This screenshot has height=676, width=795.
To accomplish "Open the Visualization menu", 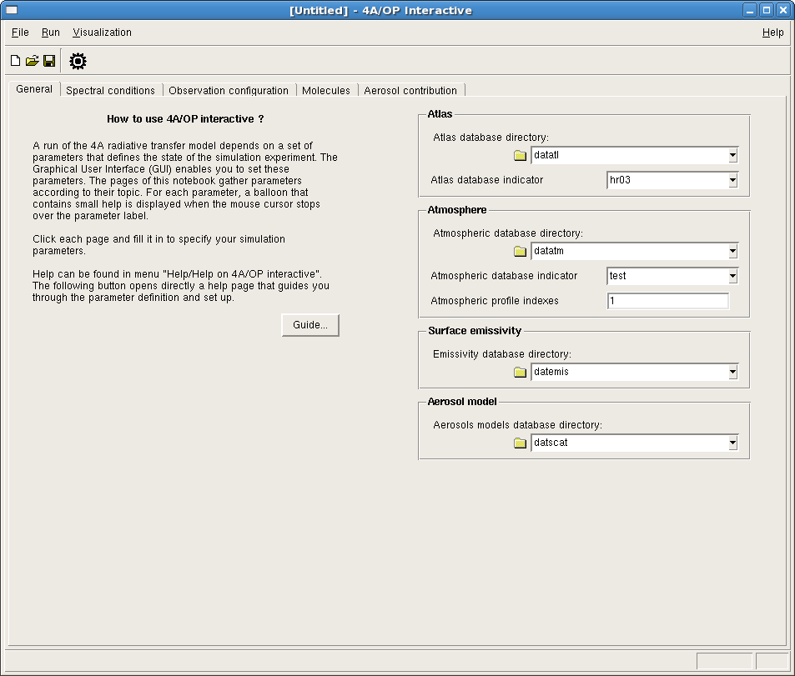I will (x=102, y=33).
